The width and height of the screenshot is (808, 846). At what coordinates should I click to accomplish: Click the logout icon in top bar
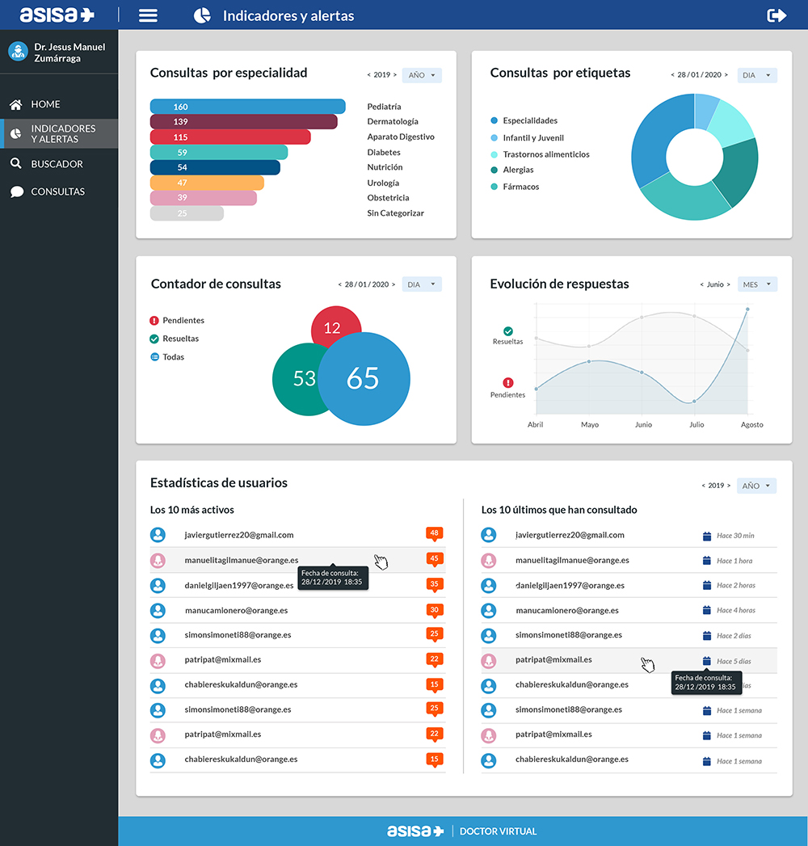coord(776,15)
